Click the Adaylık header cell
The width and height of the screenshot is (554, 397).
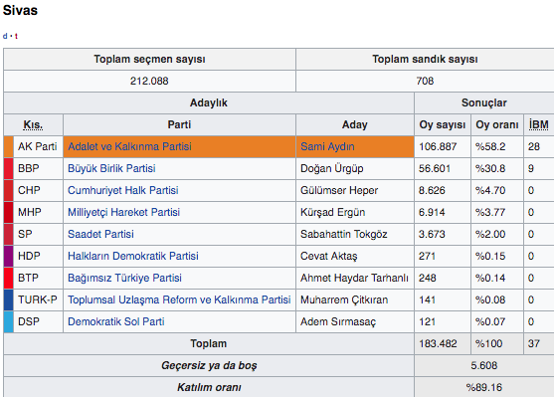click(x=209, y=102)
